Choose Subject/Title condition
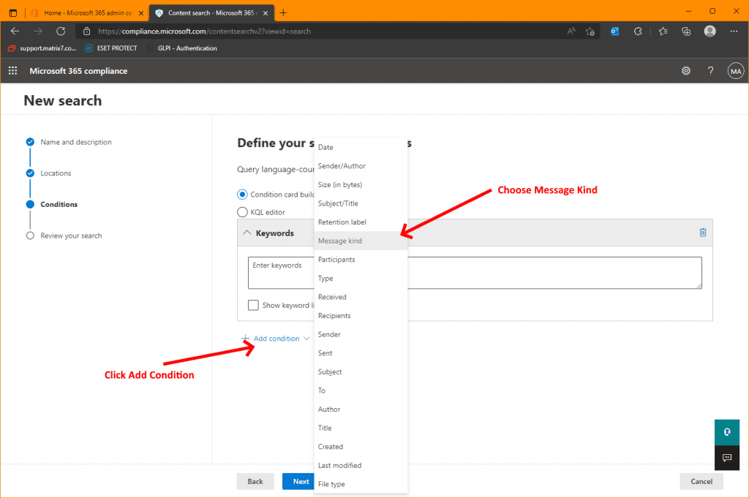 click(361, 203)
